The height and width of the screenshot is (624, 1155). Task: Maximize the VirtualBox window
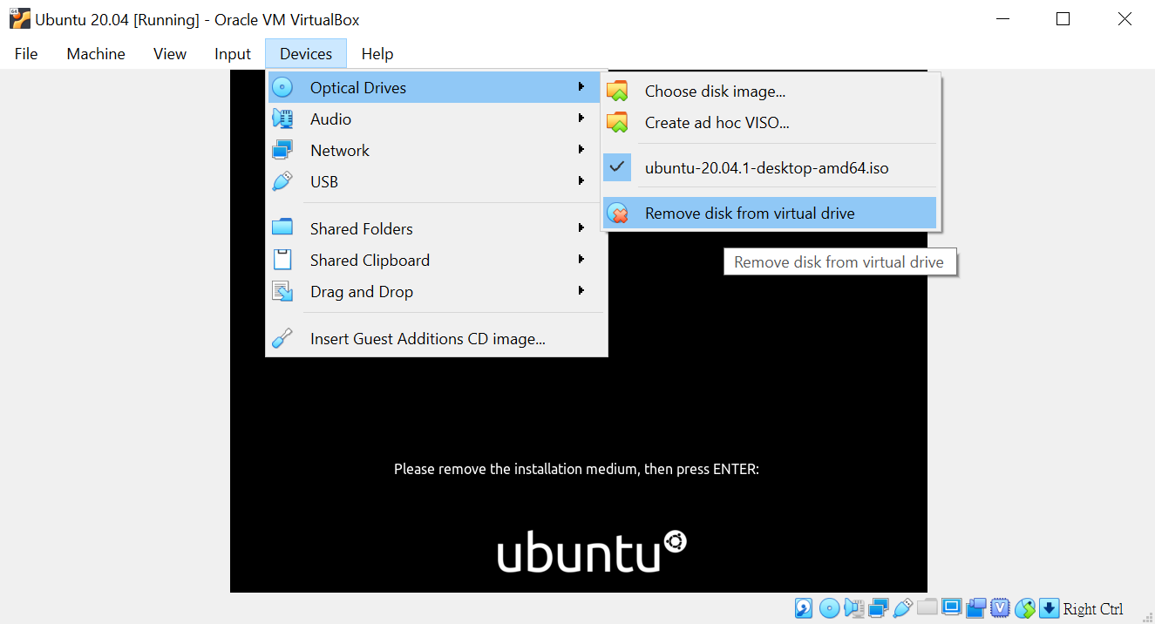pos(1063,19)
